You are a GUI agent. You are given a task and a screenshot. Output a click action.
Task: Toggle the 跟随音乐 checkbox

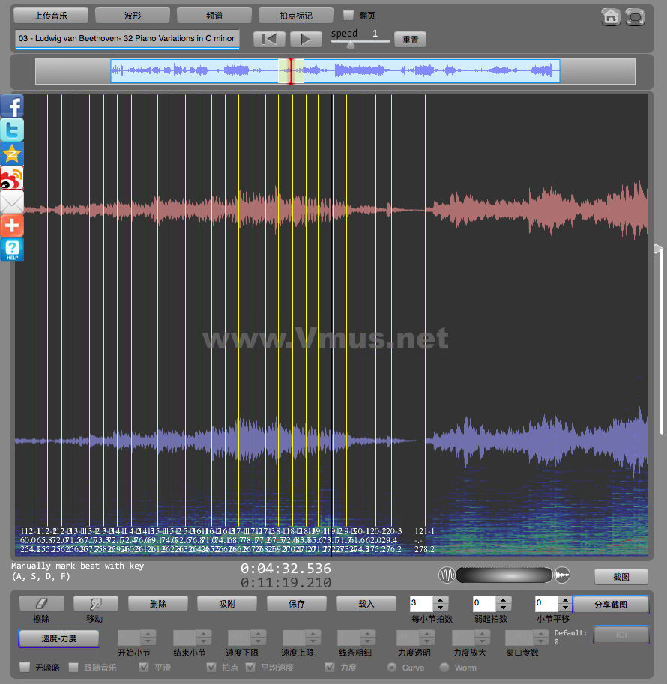[x=73, y=667]
